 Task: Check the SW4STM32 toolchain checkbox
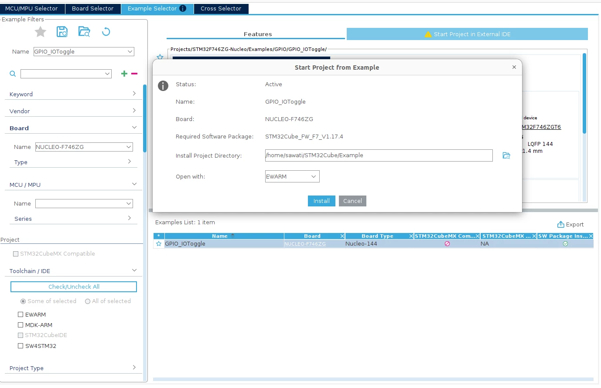click(20, 346)
